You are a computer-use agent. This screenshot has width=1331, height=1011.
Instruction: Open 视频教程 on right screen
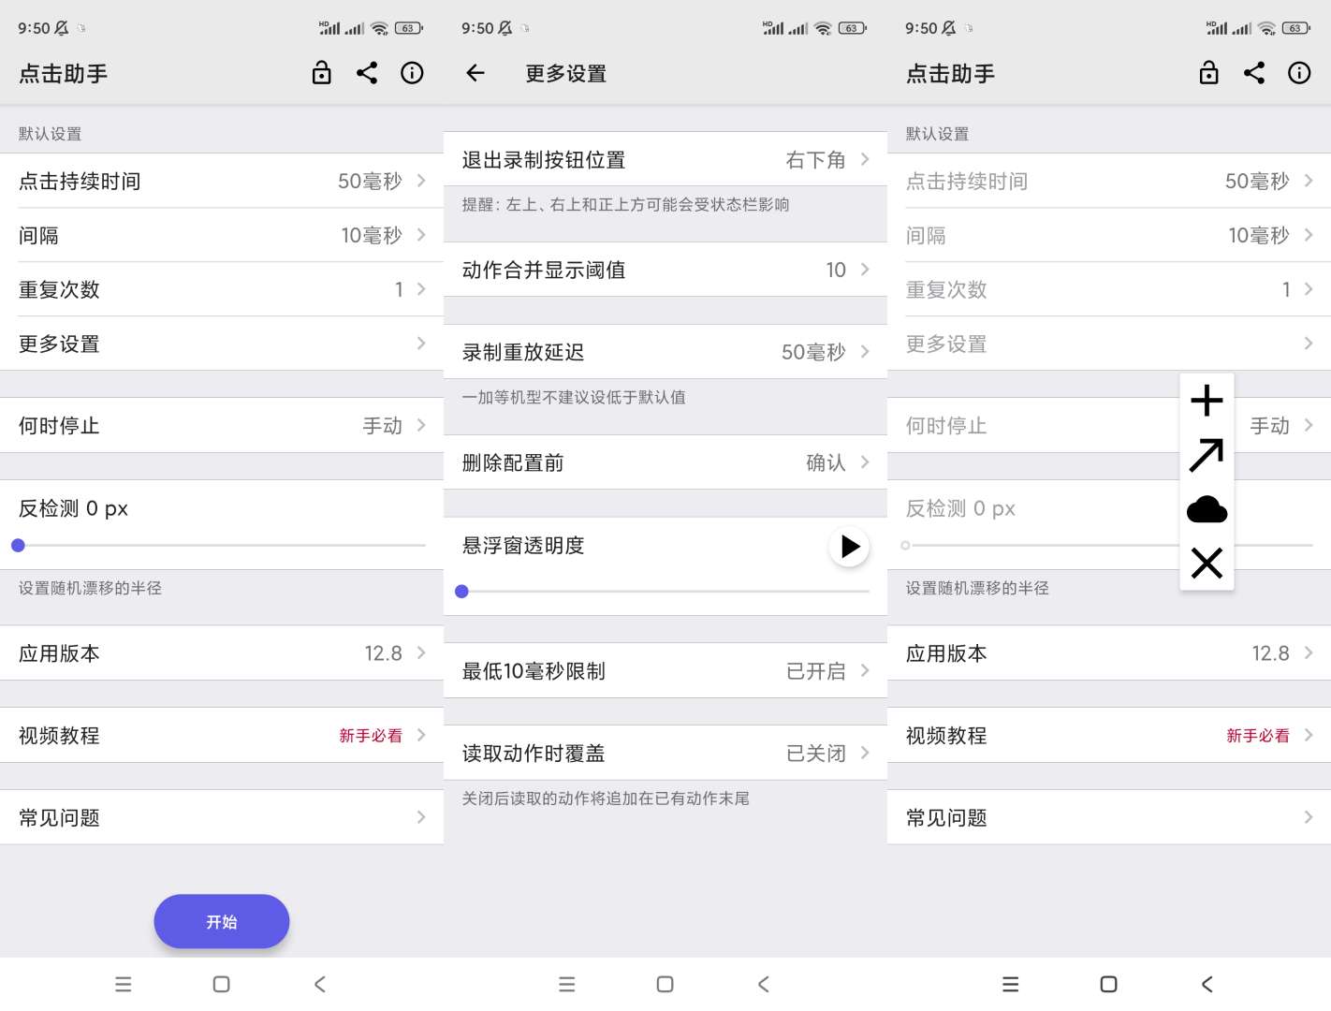coord(1109,736)
